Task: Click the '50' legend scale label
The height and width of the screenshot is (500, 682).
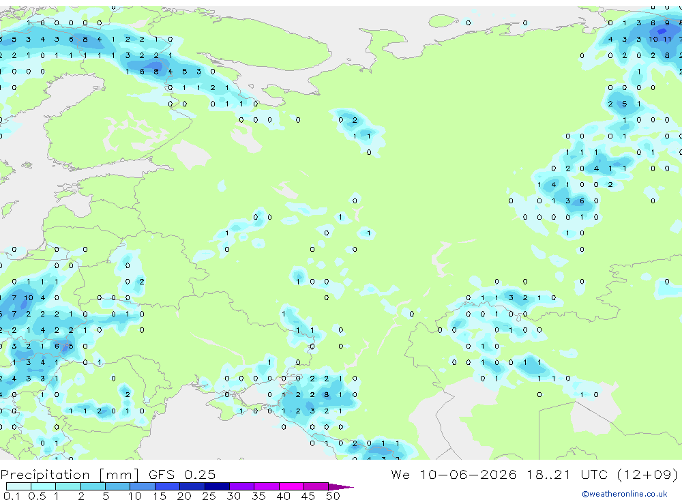Action: coord(333,496)
